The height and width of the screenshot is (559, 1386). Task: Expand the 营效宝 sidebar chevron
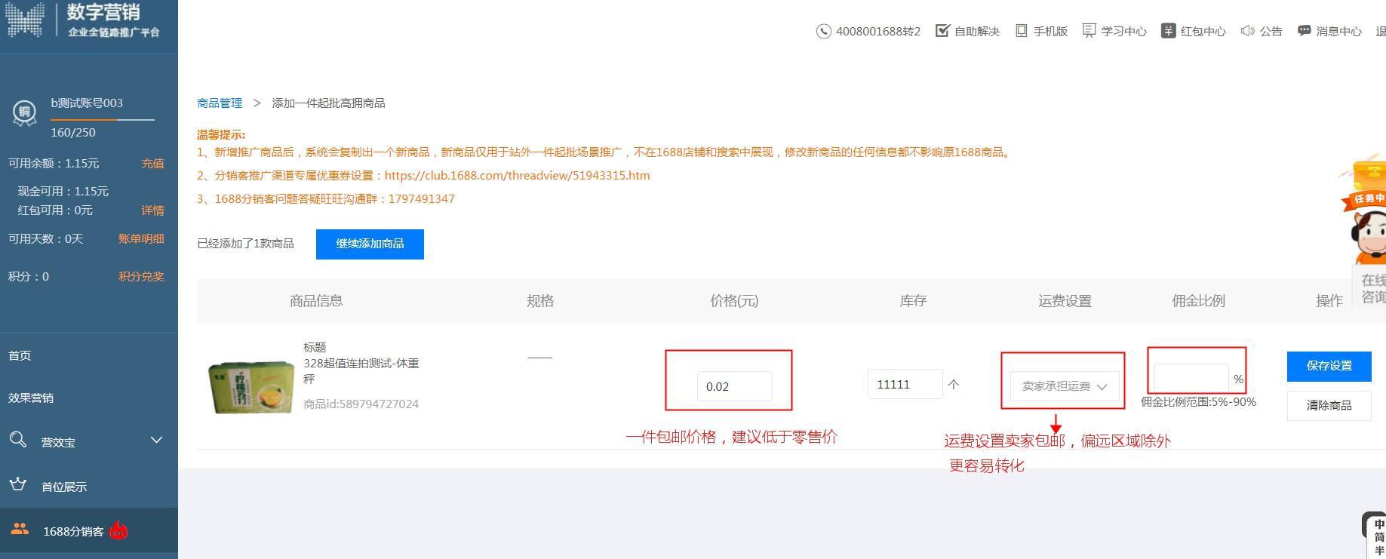pos(156,440)
